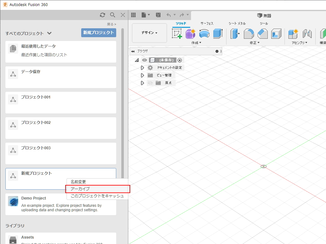This screenshot has width=326, height=244.
Task: Click the 戻る > link
Action: (x=111, y=24)
